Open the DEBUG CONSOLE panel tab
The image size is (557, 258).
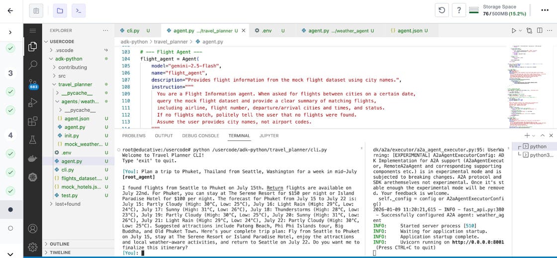pos(201,136)
